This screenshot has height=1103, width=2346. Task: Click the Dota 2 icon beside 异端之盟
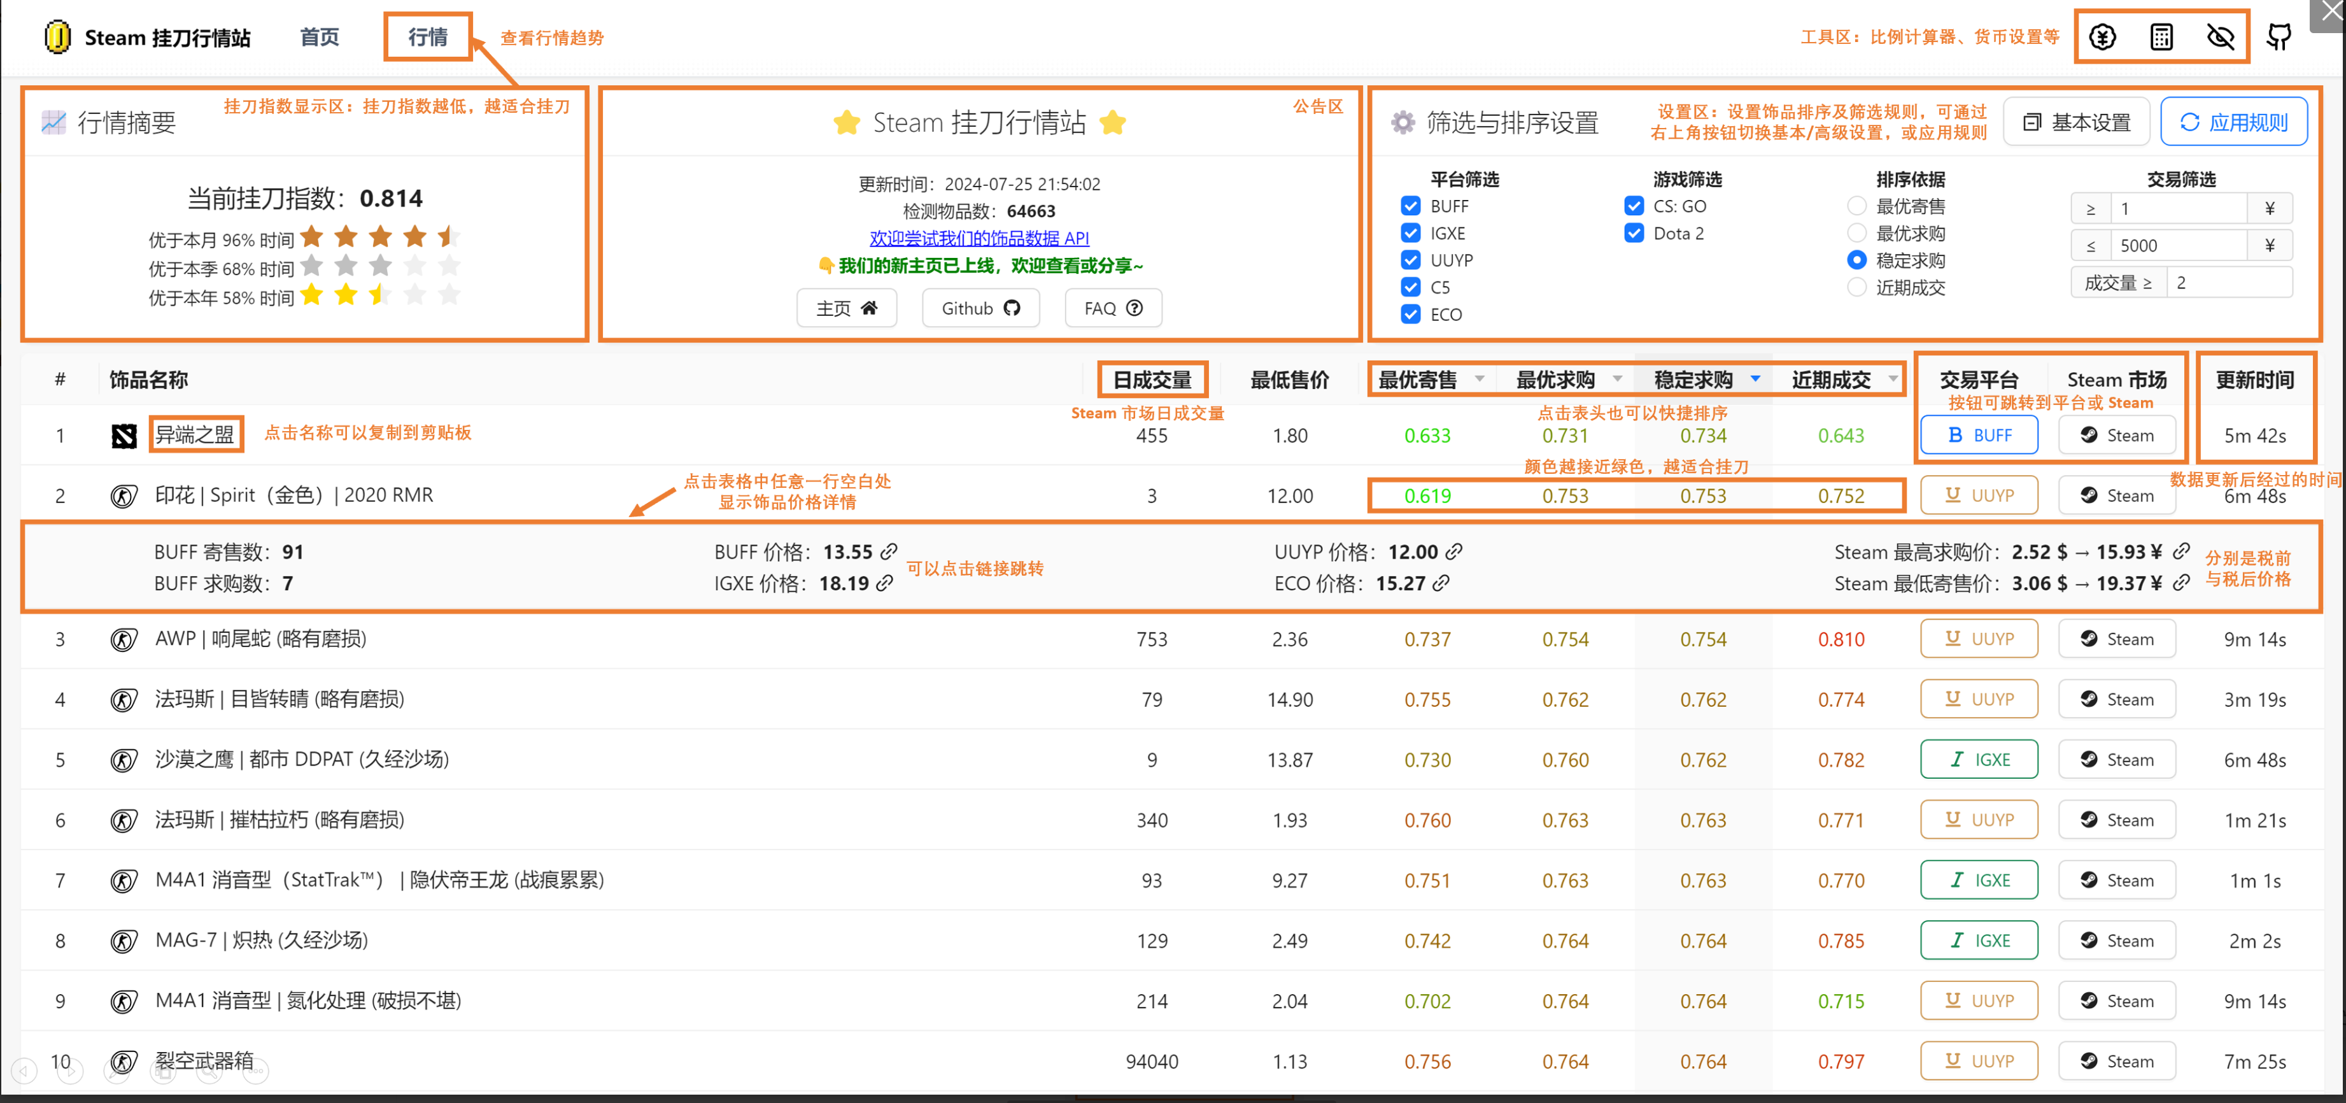tap(124, 436)
